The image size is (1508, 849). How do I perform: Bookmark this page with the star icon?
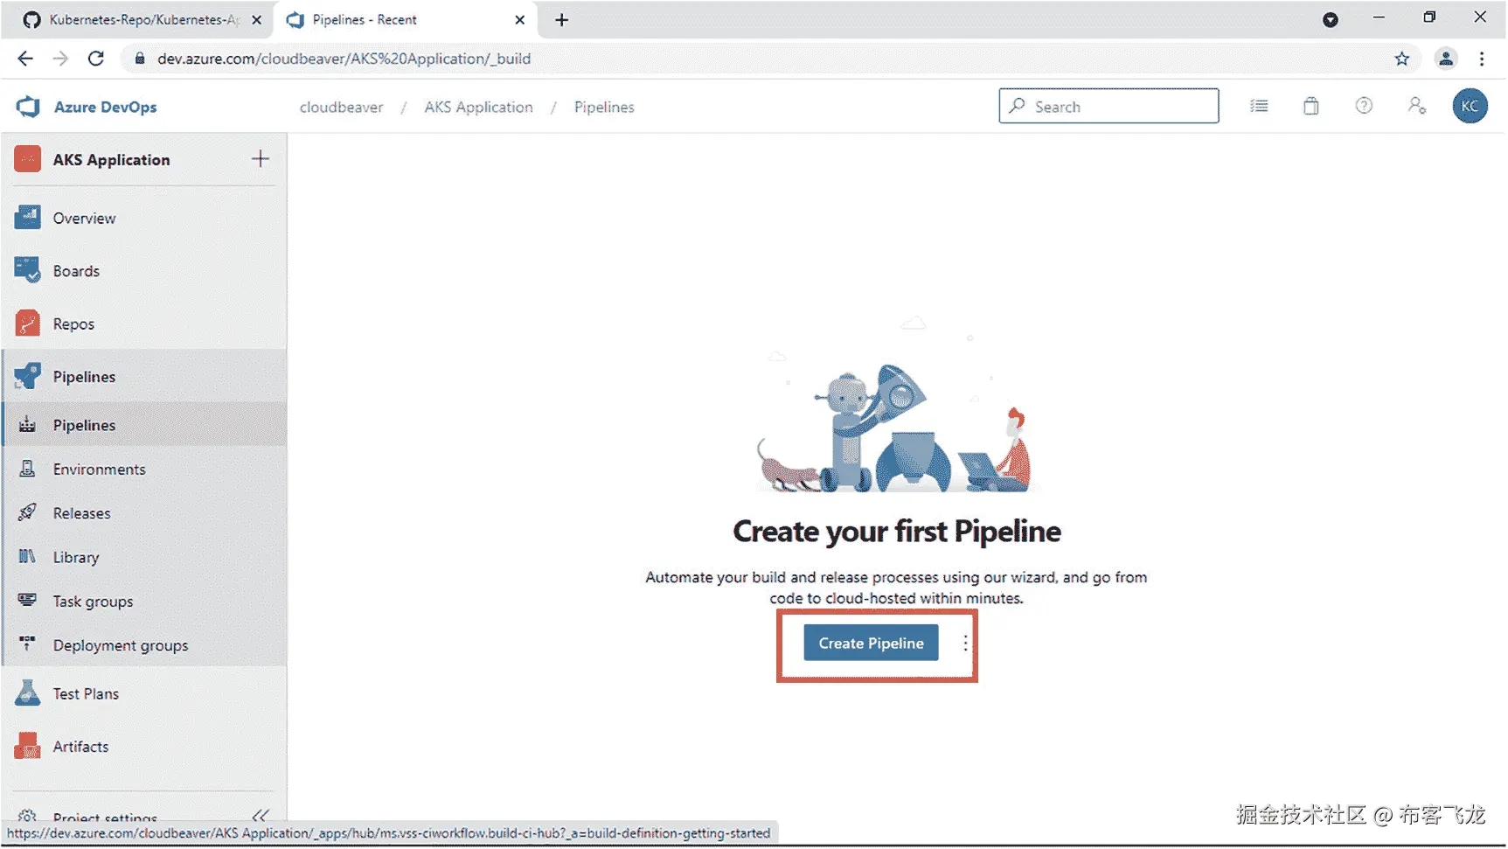tap(1402, 59)
